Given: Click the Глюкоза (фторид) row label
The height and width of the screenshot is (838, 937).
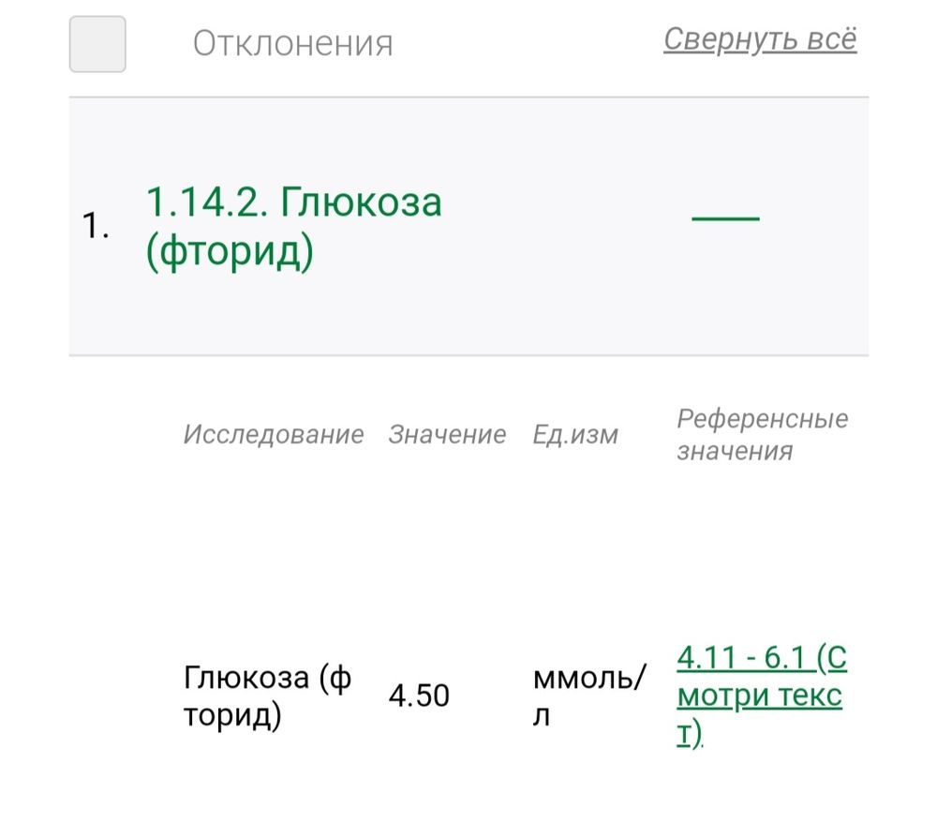Looking at the screenshot, I should (267, 696).
